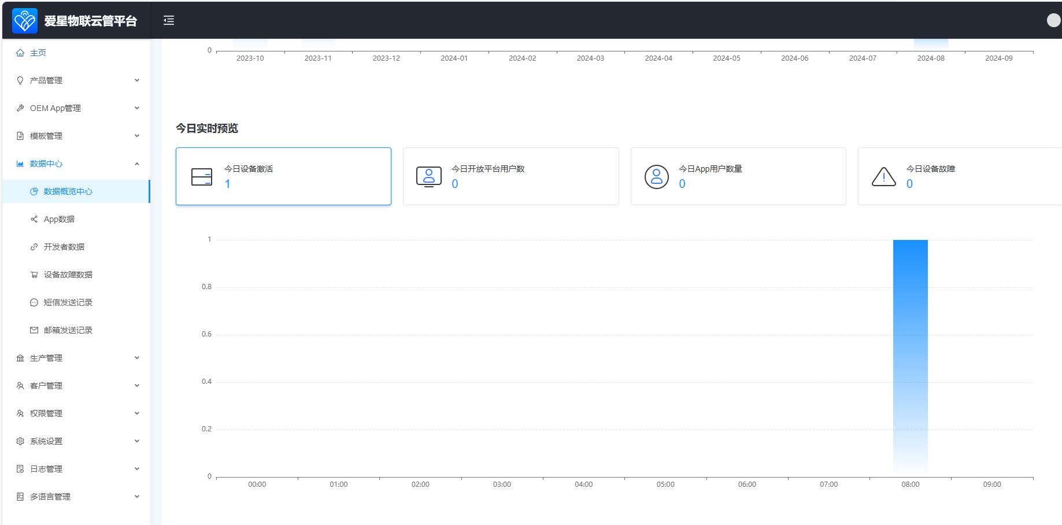The width and height of the screenshot is (1062, 525).
Task: Collapse 数据中心 using its up chevron
Action: [x=137, y=164]
